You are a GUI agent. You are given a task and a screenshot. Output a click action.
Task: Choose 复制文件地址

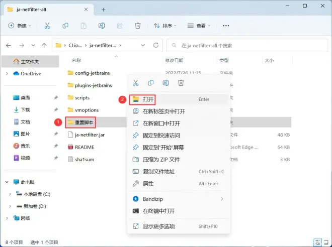179,172
